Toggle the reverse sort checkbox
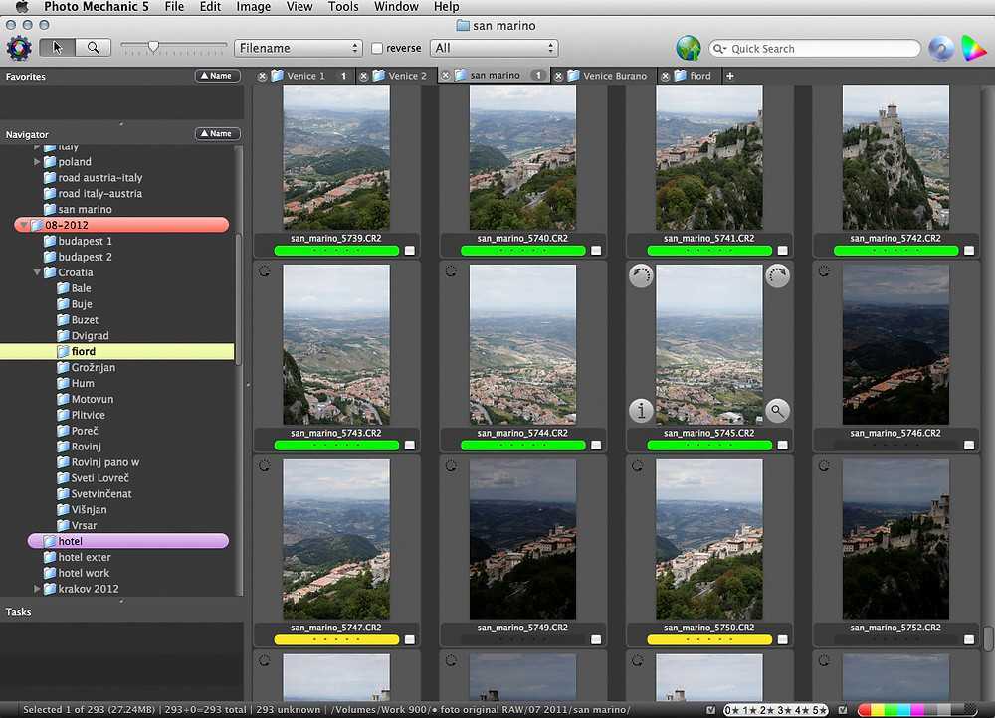Viewport: 995px width, 718px height. click(377, 48)
